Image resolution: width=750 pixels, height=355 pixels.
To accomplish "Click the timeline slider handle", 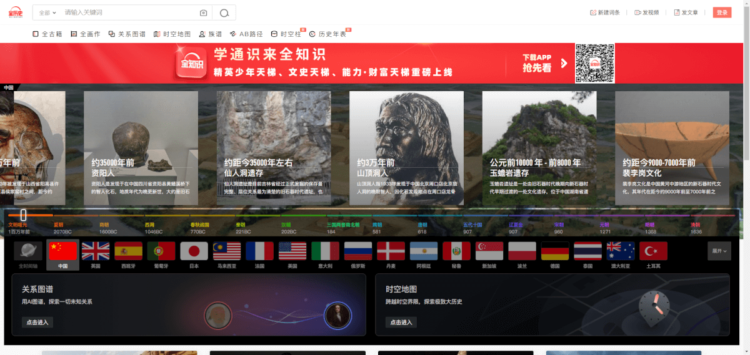I will pos(23,215).
